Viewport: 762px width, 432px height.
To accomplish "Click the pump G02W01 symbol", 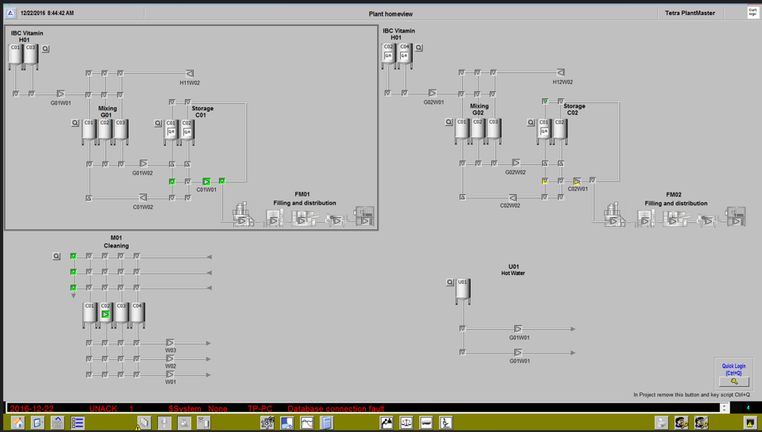I will [433, 94].
